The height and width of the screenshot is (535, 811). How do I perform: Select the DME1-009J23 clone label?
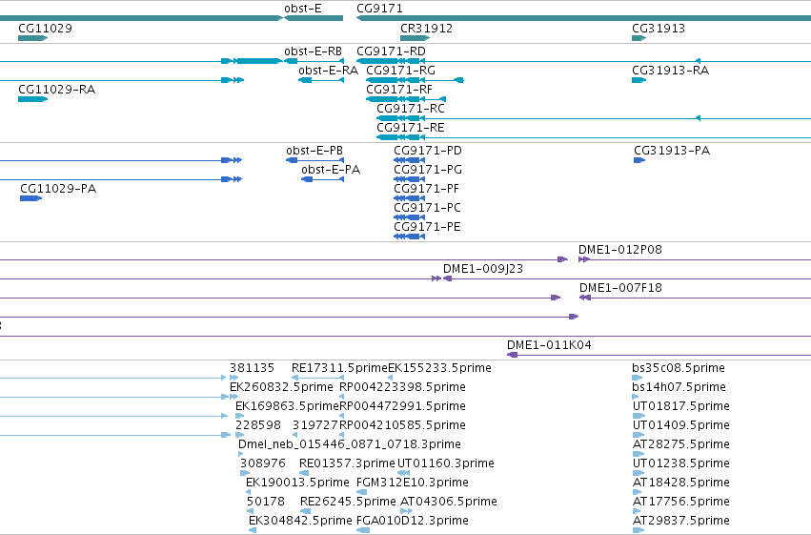tap(483, 269)
